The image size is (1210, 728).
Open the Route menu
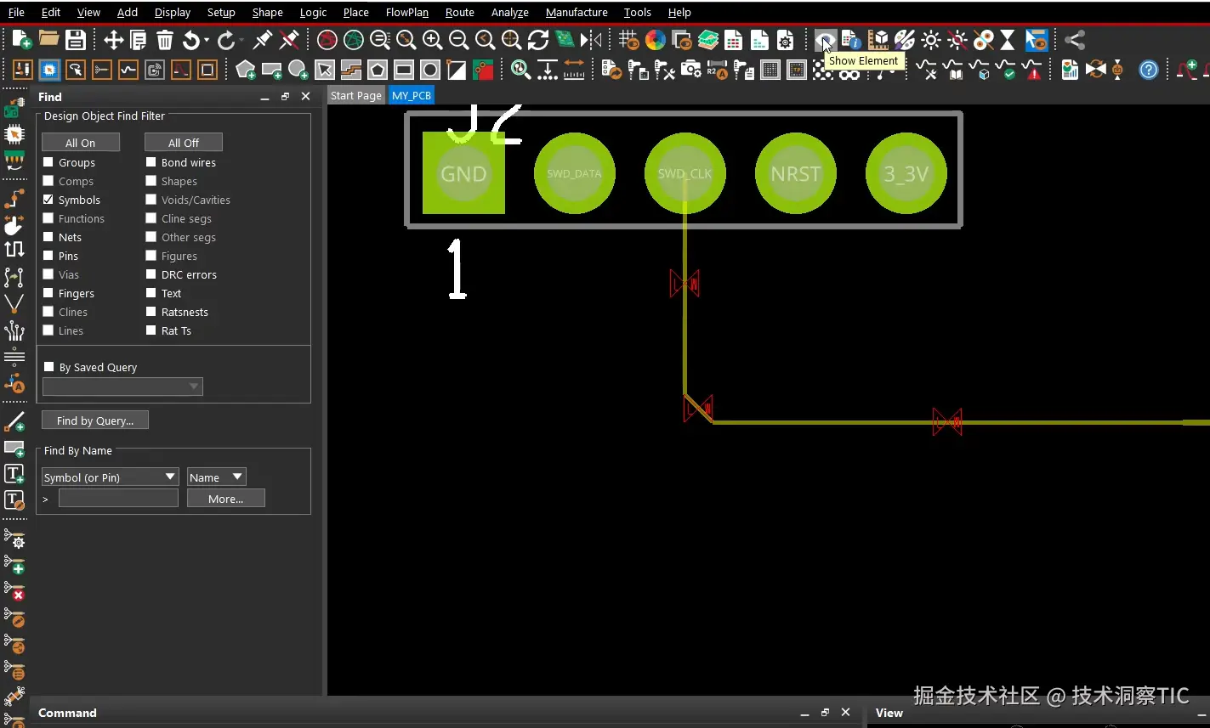pos(460,12)
